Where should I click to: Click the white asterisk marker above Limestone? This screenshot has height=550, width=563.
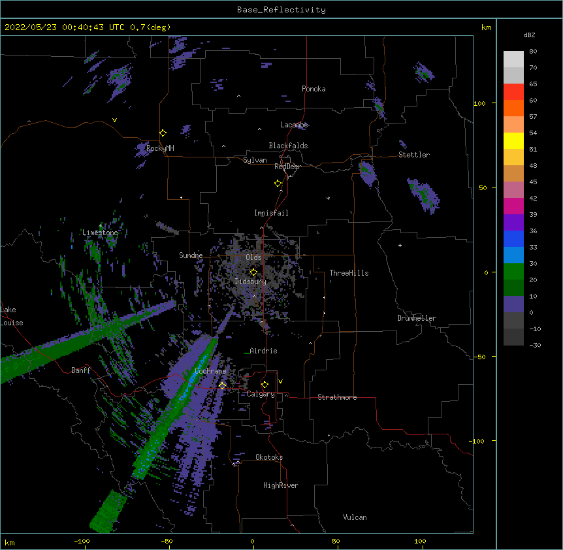101,226
